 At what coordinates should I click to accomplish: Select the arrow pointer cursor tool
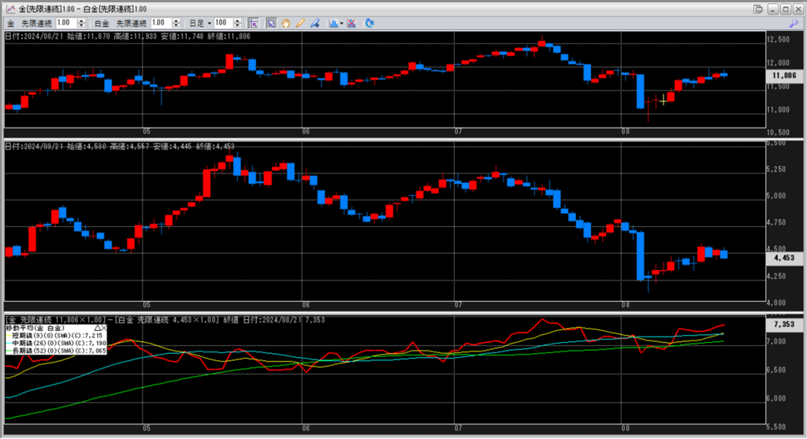point(271,23)
